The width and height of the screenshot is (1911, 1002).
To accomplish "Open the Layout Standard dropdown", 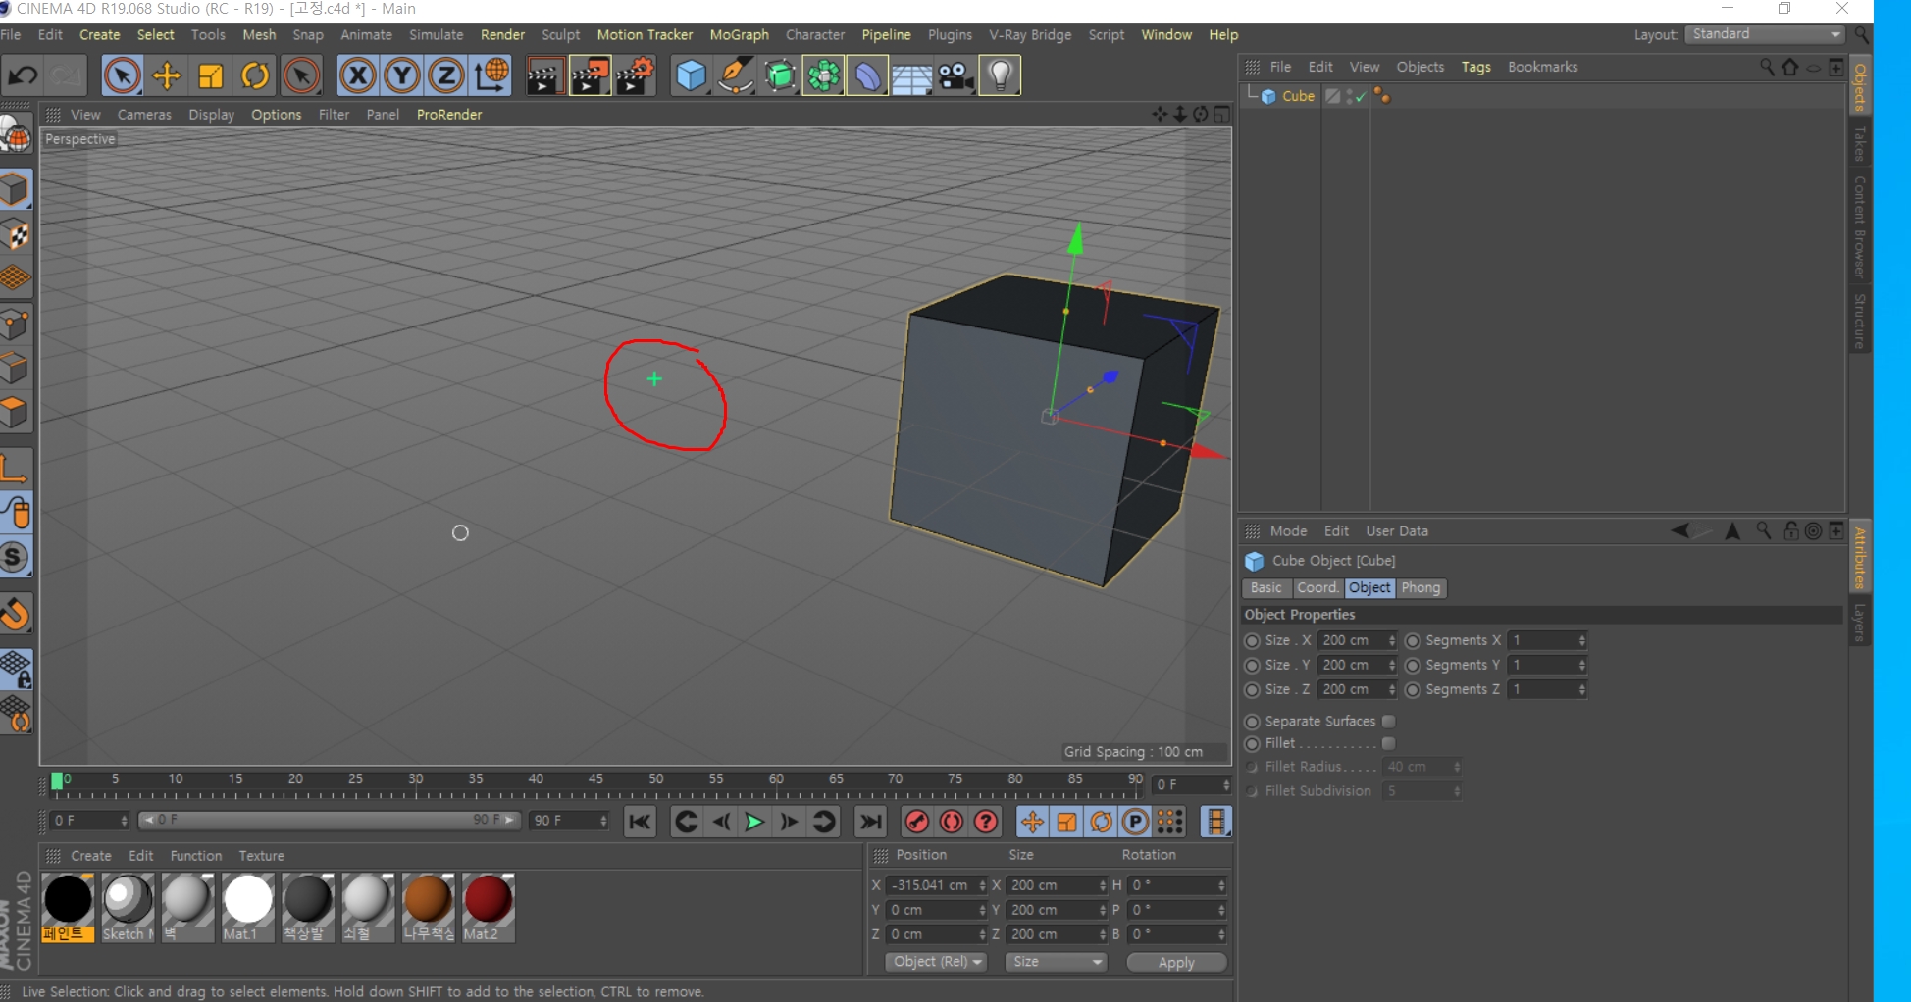I will pos(1765,34).
